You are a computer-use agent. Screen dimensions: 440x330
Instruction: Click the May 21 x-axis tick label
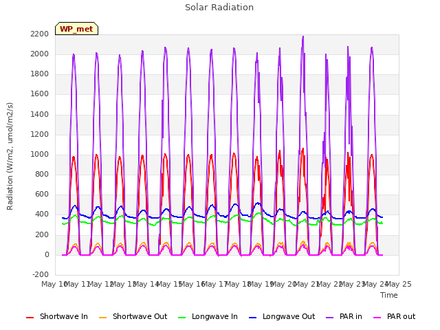(x=307, y=284)
